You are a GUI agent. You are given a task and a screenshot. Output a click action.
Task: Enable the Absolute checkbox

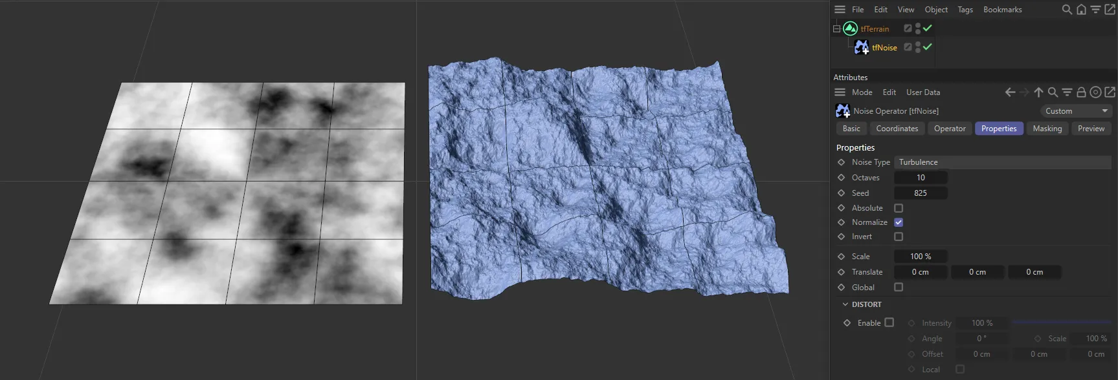(899, 208)
